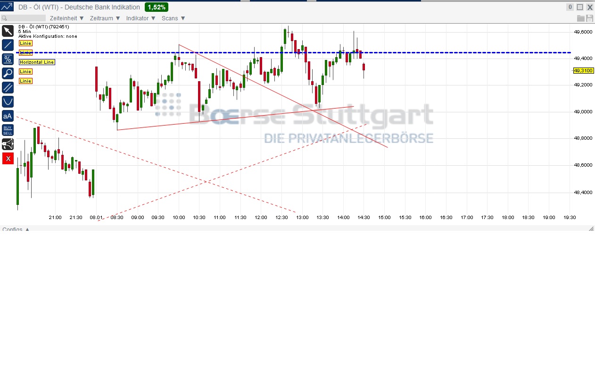Image resolution: width=595 pixels, height=372 pixels.
Task: Select the arrow pointer tool
Action: [x=8, y=31]
